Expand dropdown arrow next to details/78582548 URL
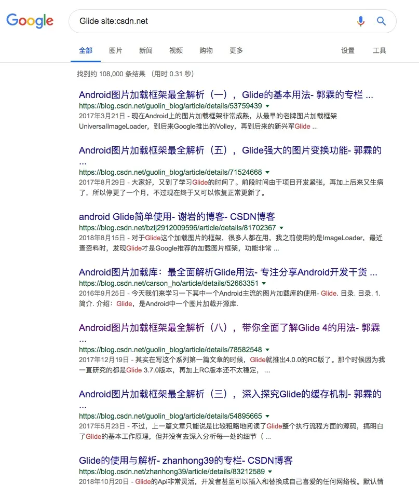This screenshot has height=485, width=419. (267, 350)
